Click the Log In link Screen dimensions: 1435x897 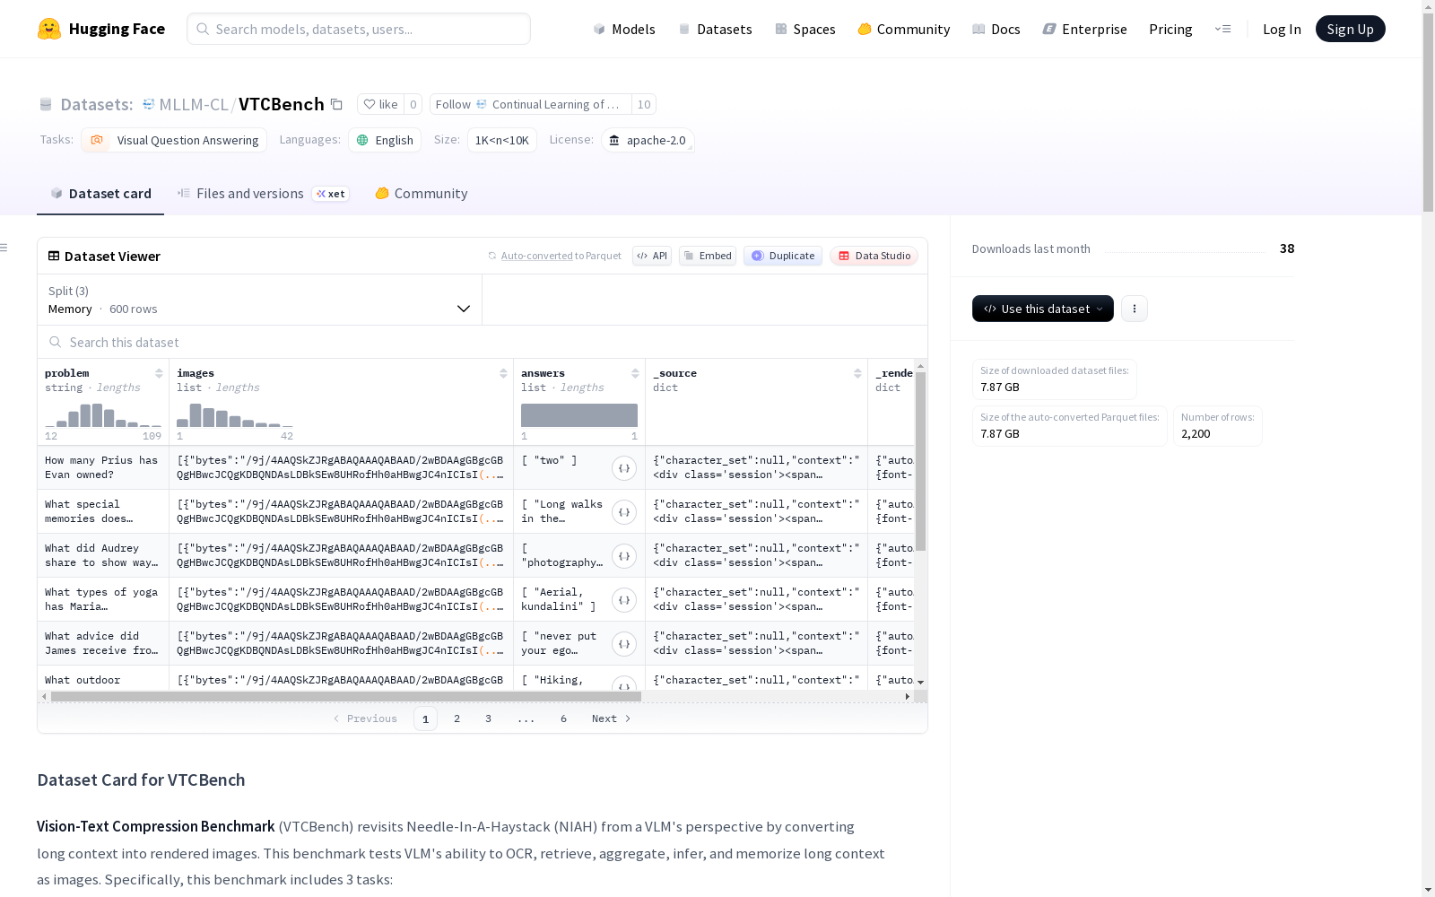click(1282, 29)
